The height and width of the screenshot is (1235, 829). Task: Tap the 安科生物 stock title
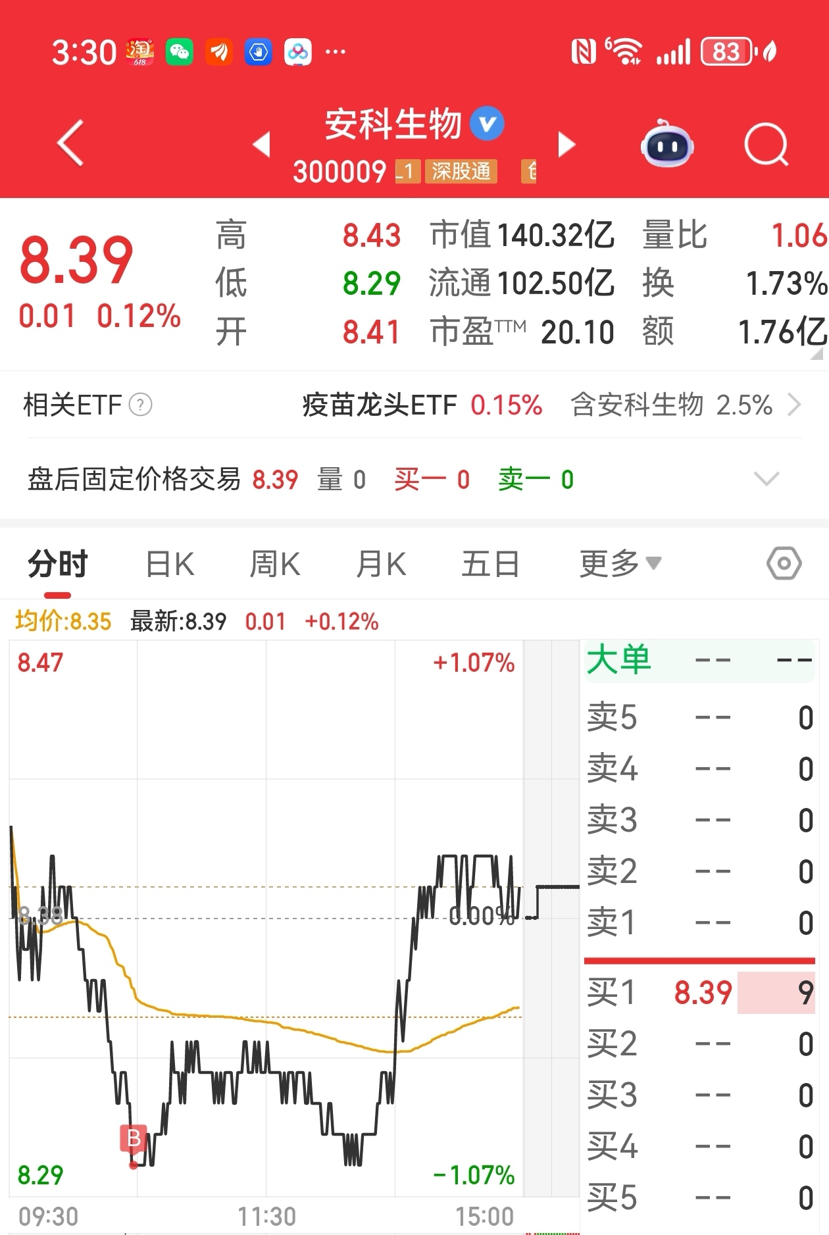(x=393, y=124)
